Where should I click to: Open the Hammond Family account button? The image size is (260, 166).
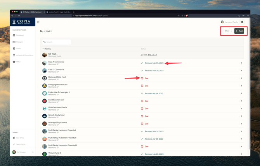[x=229, y=22]
